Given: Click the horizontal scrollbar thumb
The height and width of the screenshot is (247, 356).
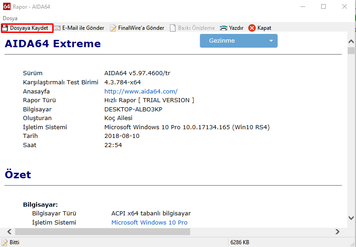Looking at the screenshot, I should click(x=102, y=231).
